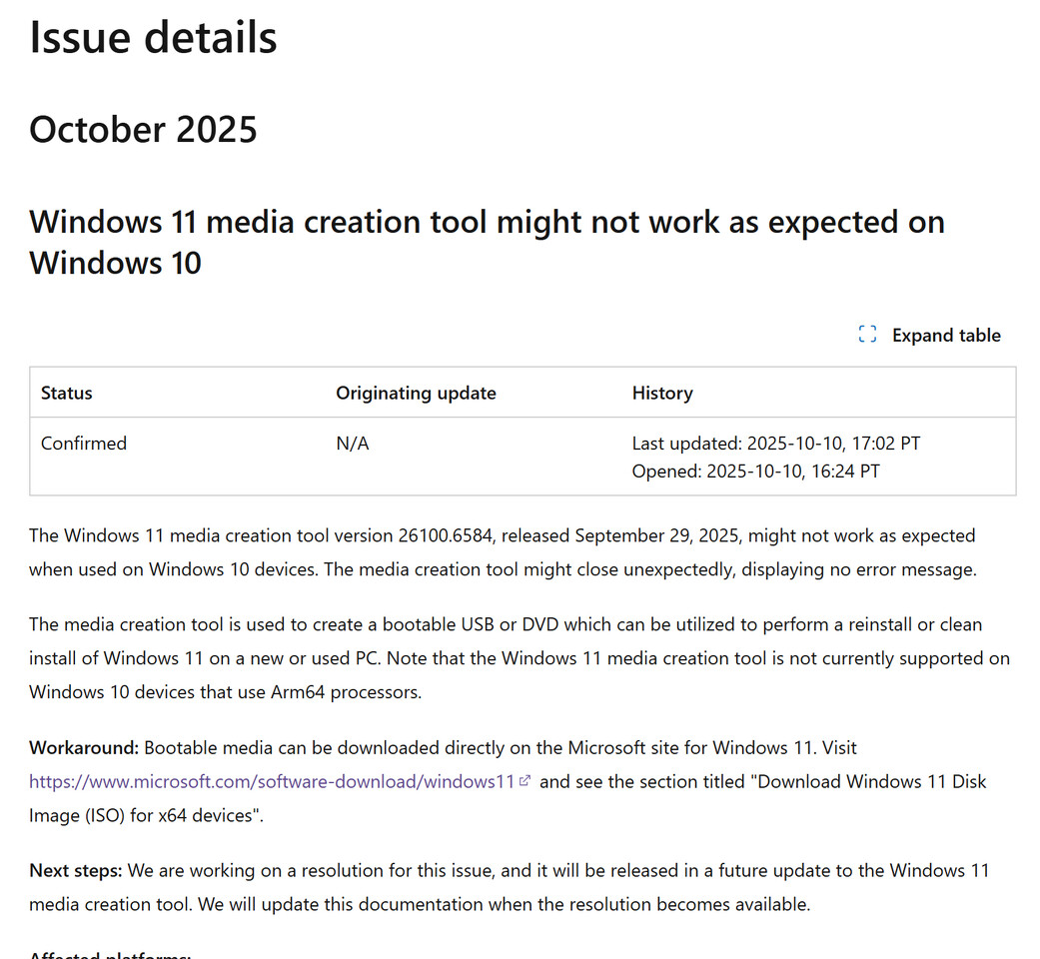Click the Last updated timestamp line
1040x959 pixels.
coord(775,444)
